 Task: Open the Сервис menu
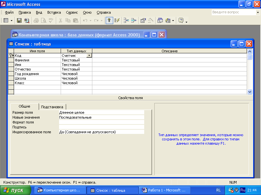click(x=72, y=12)
